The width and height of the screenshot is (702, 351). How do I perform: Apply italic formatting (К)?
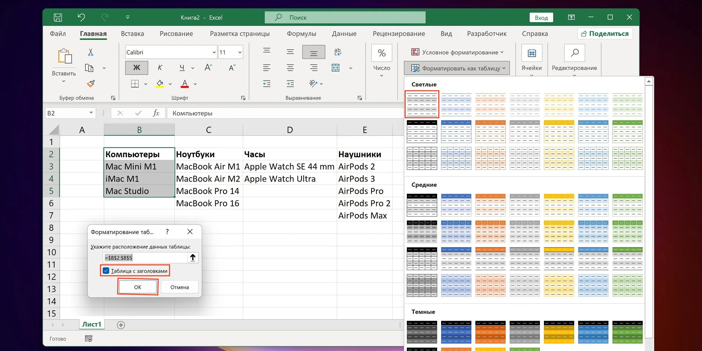point(160,68)
